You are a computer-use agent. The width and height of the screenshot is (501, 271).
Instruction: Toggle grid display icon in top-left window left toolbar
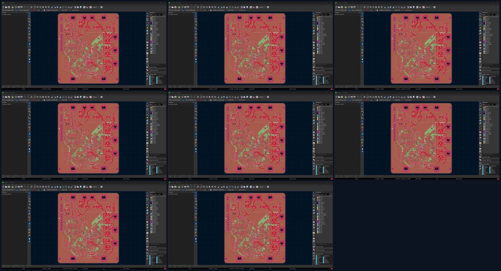29,13
